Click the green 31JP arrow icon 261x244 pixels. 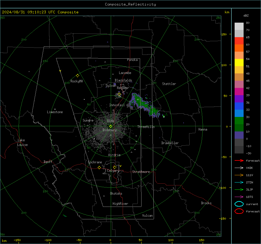239,189
